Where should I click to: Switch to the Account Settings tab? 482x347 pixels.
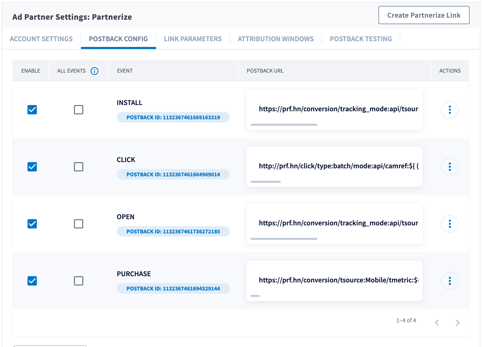click(x=41, y=39)
